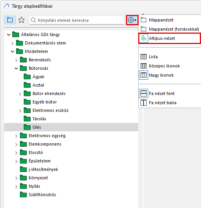Open favorites with the star icon
The image size is (201, 208).
(21, 20)
